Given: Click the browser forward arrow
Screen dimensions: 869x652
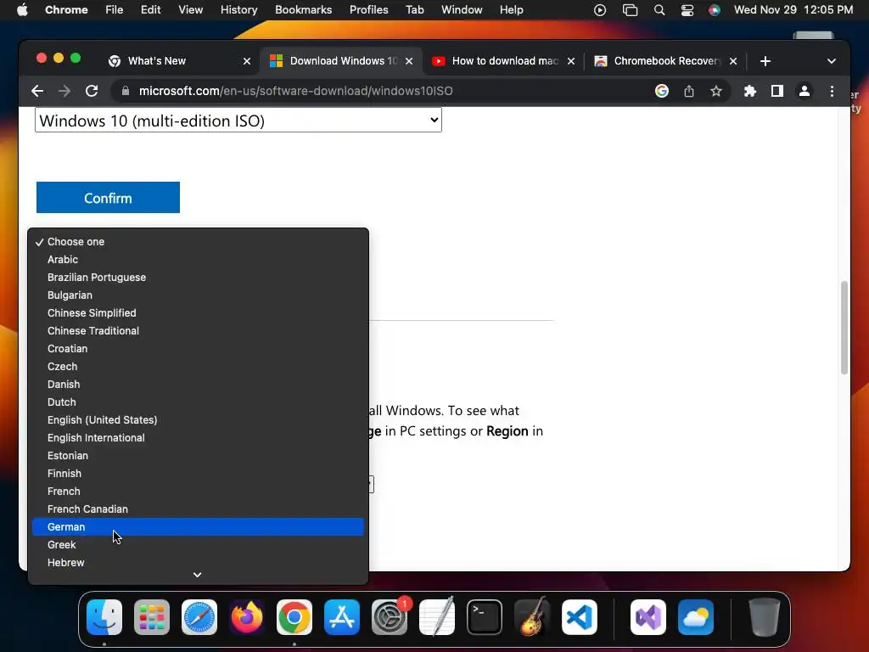Looking at the screenshot, I should 64,91.
